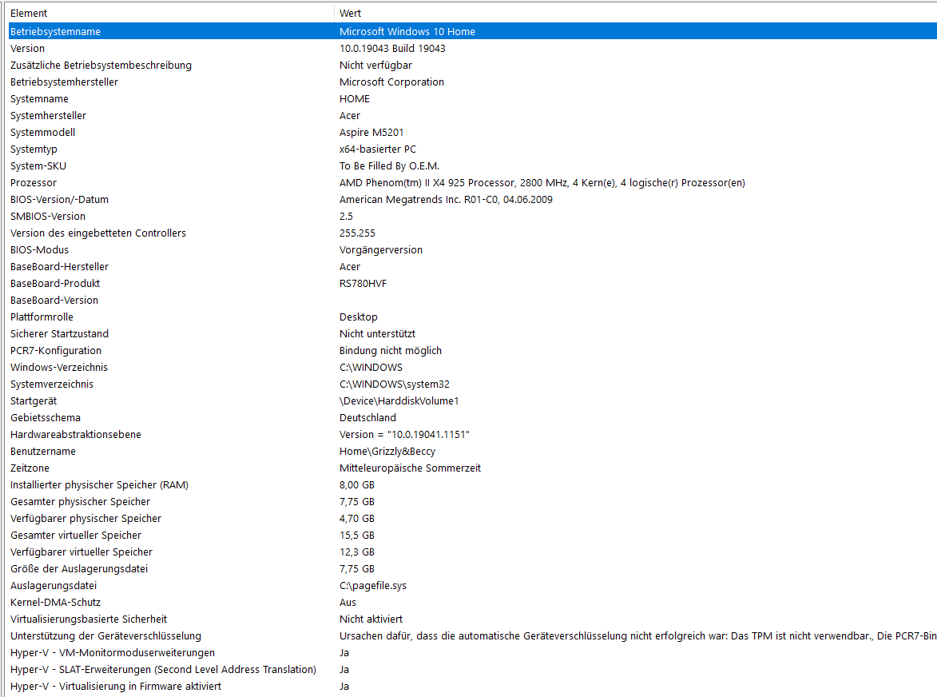
Task: Select 'Gesamter virtueller Speicher' row
Action: click(x=473, y=534)
